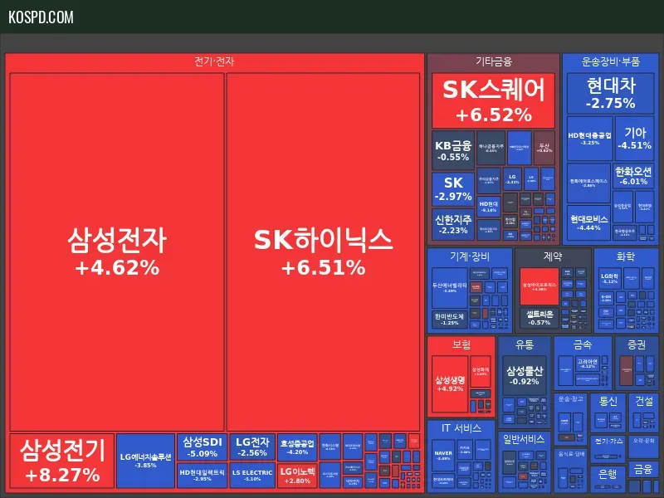Open the 금융 sector header
664x498 pixels.
click(x=643, y=469)
